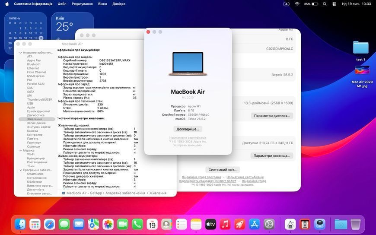Open the Вікно menu
This screenshot has height=235, width=376.
click(x=102, y=4)
